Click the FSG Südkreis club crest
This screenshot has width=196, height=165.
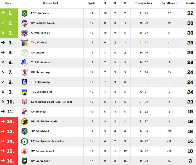[24, 13]
